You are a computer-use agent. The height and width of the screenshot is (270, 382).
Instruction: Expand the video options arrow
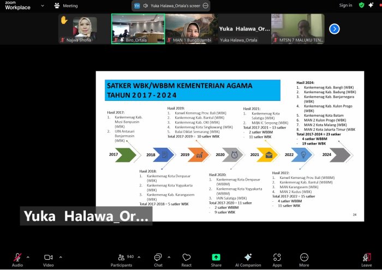click(x=60, y=256)
